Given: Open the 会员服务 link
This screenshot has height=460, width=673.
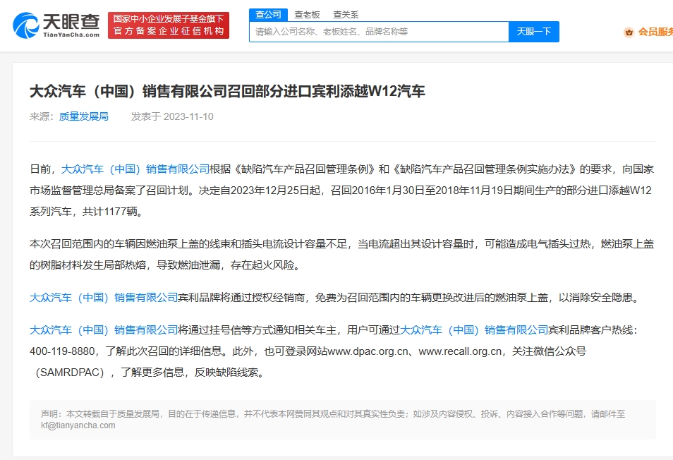Looking at the screenshot, I should pos(655,32).
